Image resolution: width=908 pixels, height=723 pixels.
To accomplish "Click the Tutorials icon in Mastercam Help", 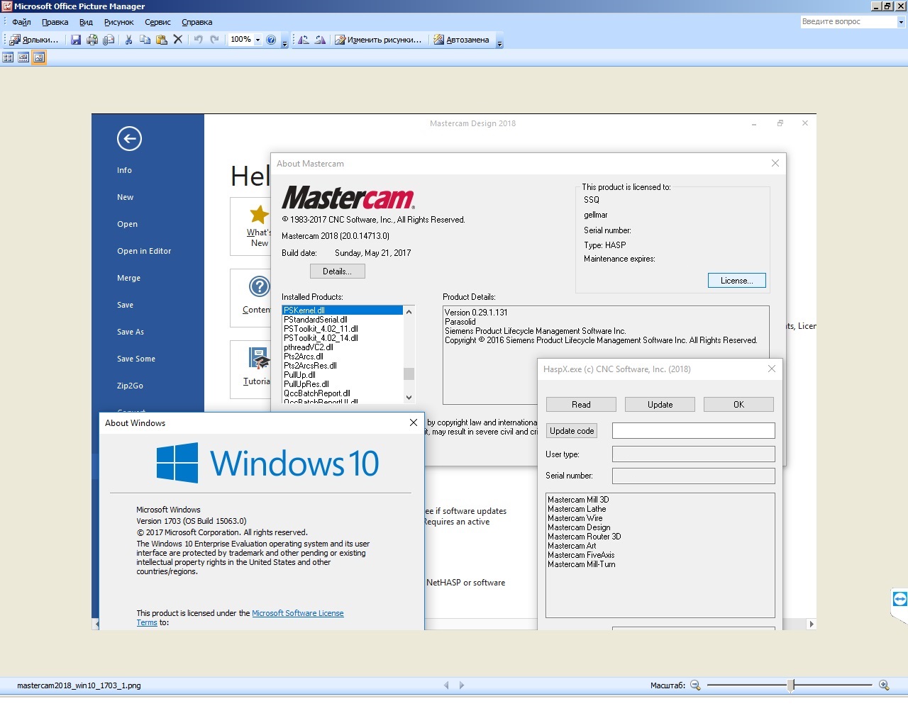I will pyautogui.click(x=260, y=358).
